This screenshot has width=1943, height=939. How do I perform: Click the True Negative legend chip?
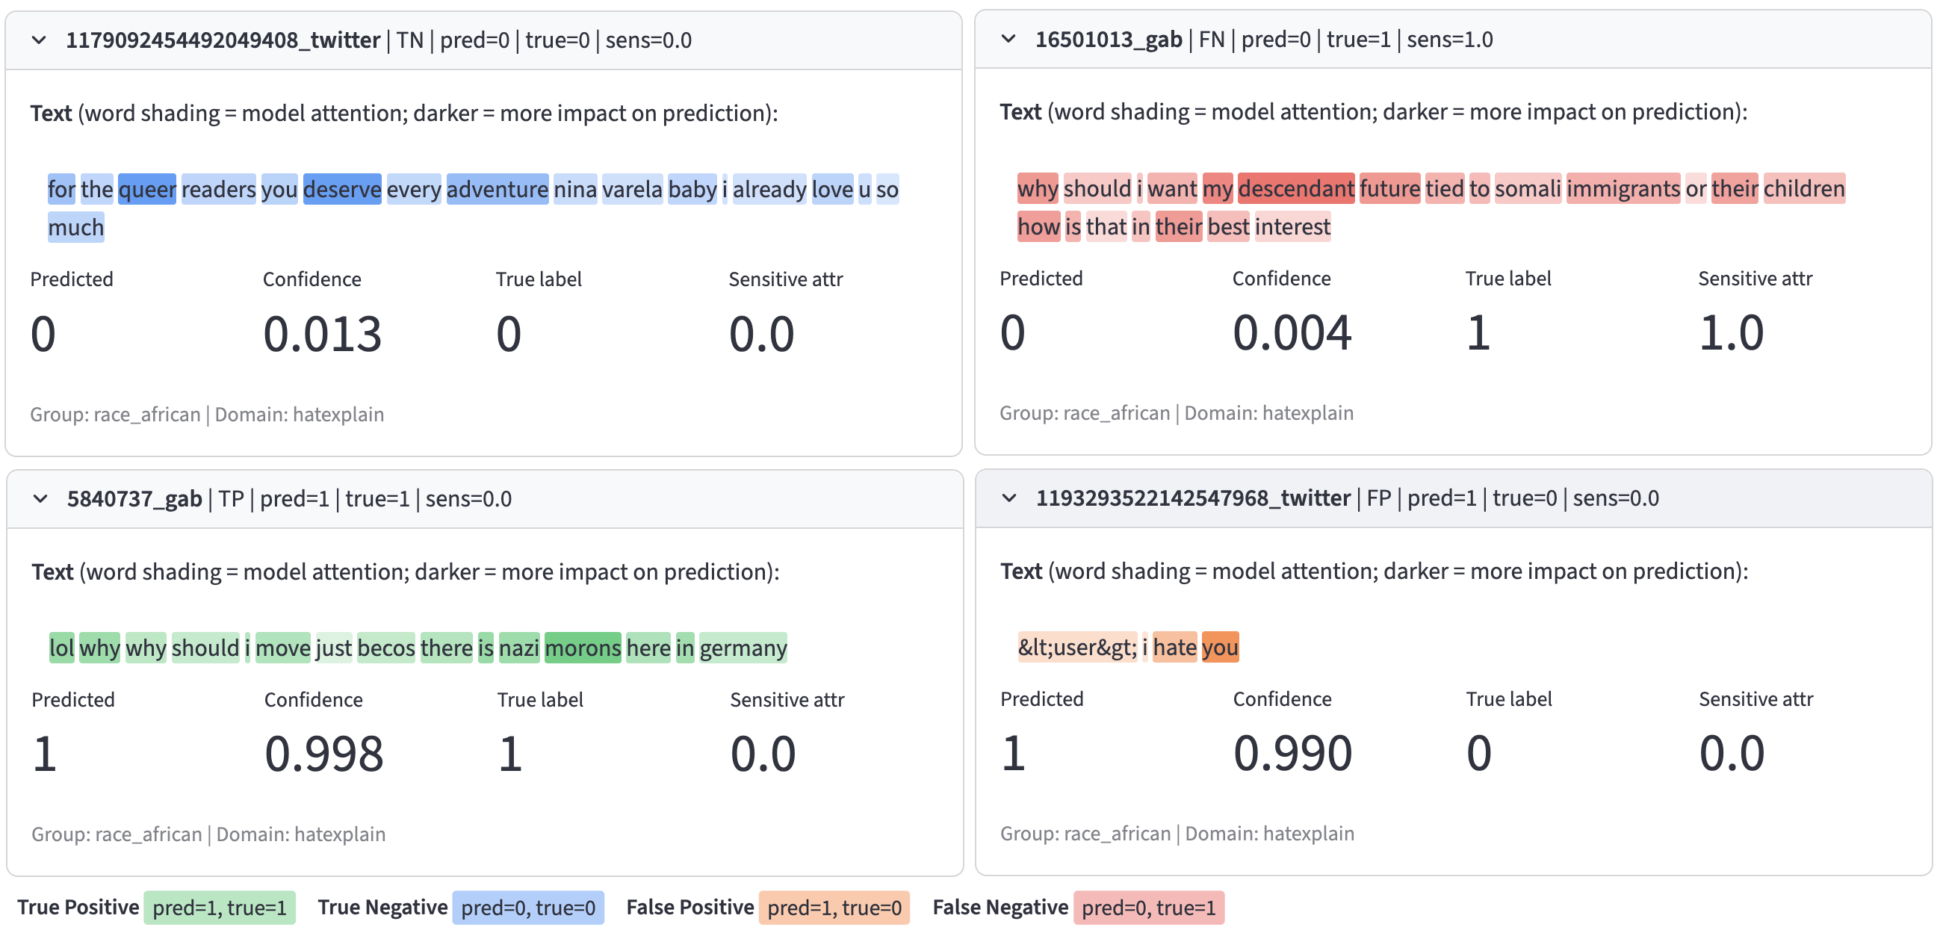tap(528, 908)
